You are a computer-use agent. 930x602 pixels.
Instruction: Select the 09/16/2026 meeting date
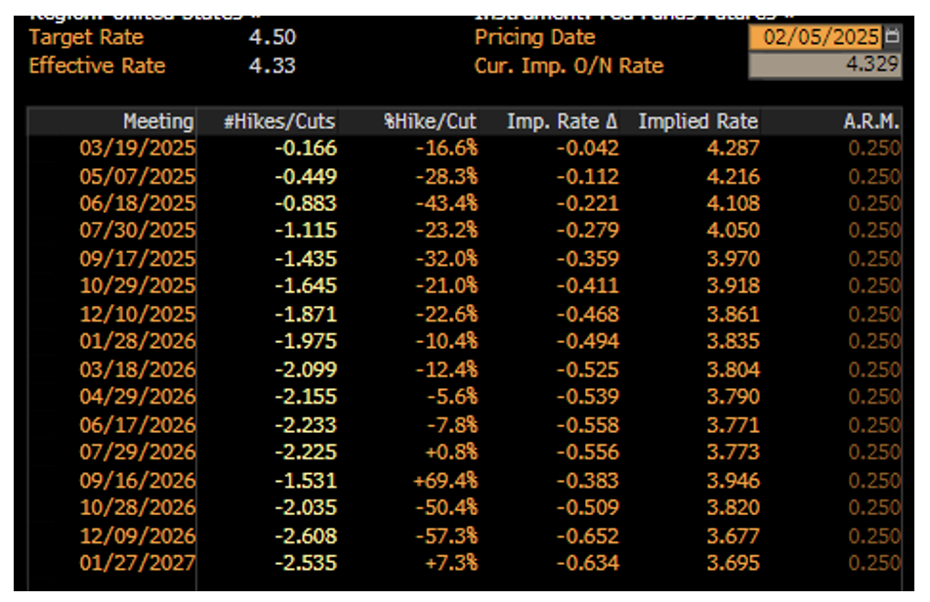coord(137,481)
